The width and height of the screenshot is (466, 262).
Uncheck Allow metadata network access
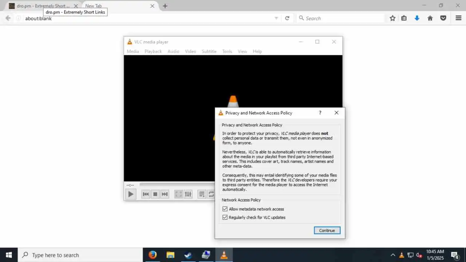tap(225, 209)
